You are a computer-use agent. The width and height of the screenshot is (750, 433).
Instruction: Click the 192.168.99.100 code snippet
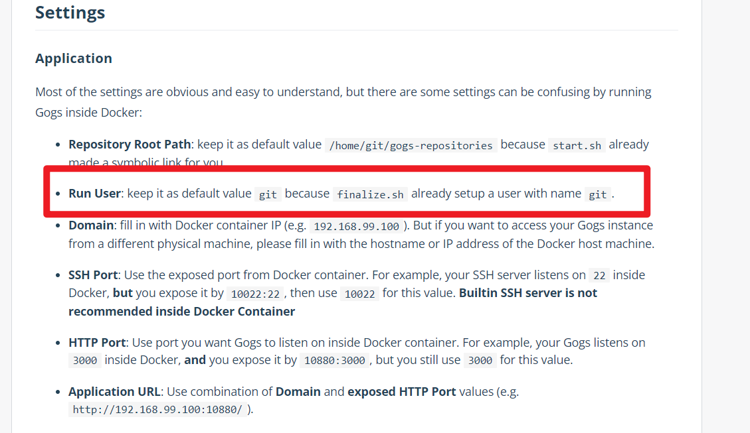click(356, 226)
